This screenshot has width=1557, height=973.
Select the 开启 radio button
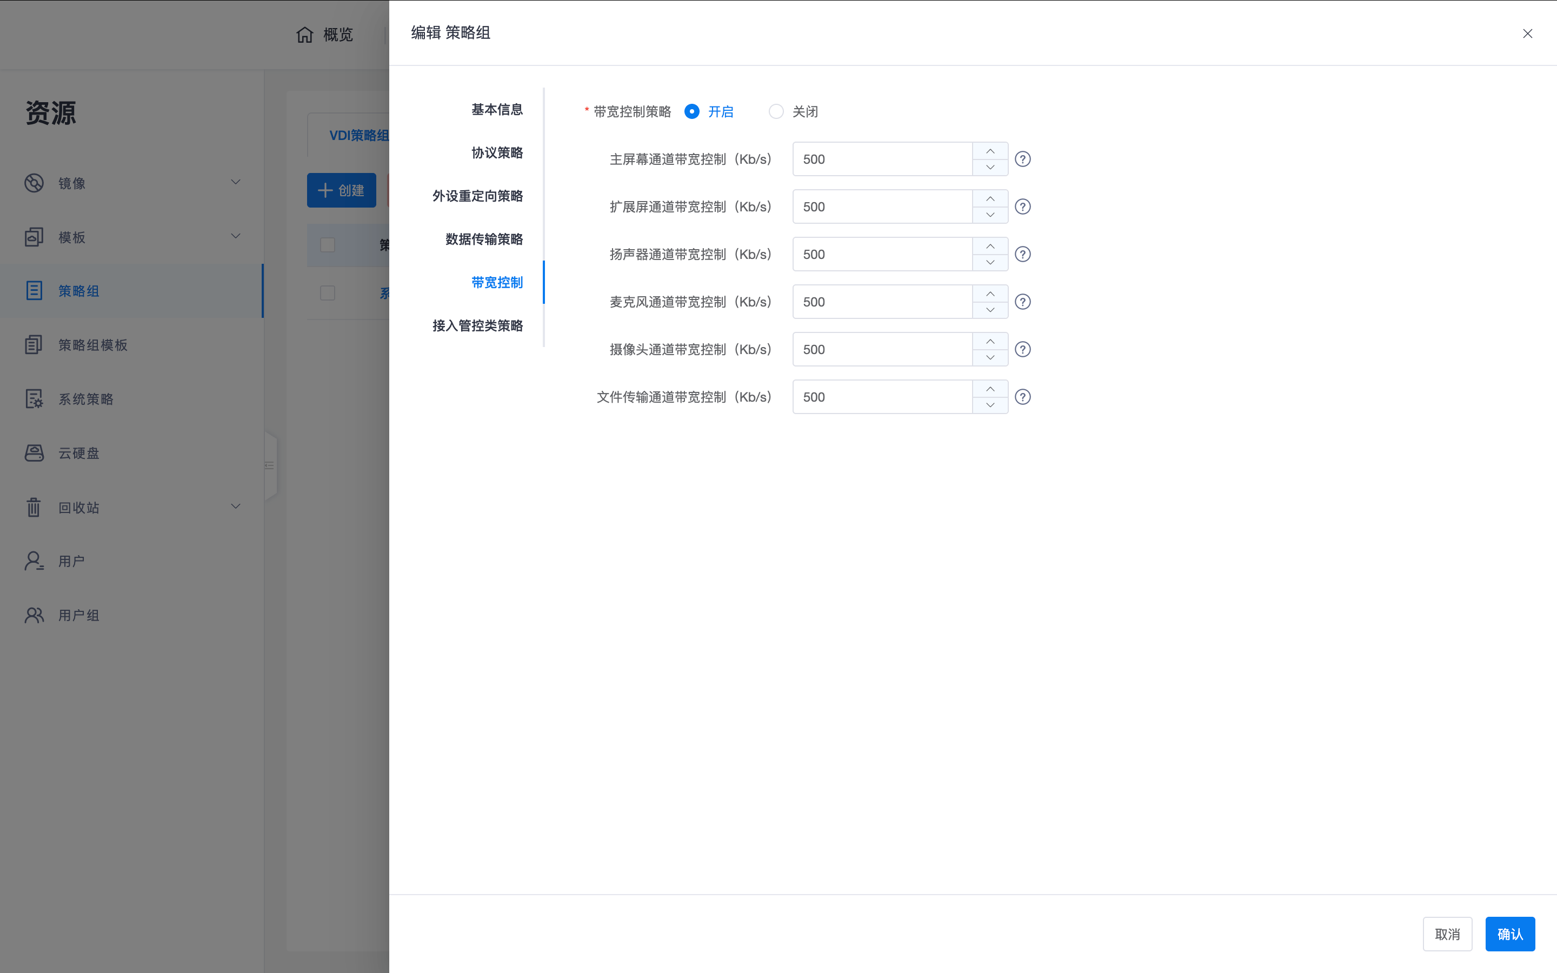[x=691, y=111]
